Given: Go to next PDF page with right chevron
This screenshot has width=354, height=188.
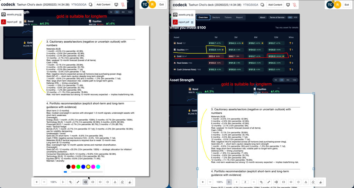Looking at the screenshot, I should click(x=254, y=182).
